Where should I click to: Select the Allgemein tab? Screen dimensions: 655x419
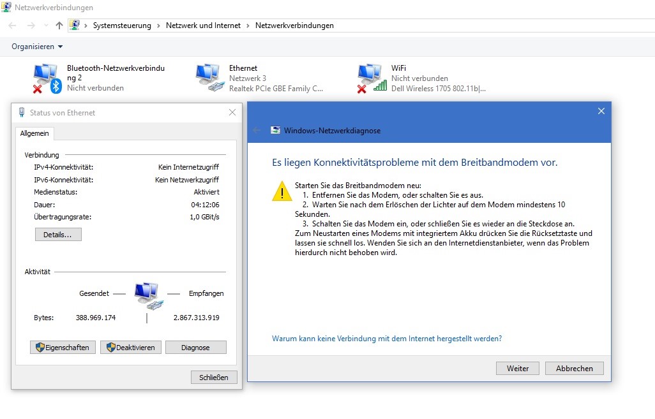pyautogui.click(x=35, y=133)
